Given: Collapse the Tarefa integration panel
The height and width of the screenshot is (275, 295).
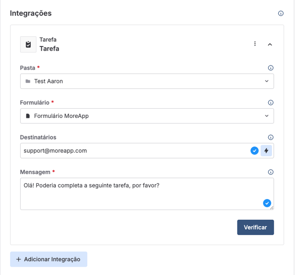Looking at the screenshot, I should (x=270, y=44).
